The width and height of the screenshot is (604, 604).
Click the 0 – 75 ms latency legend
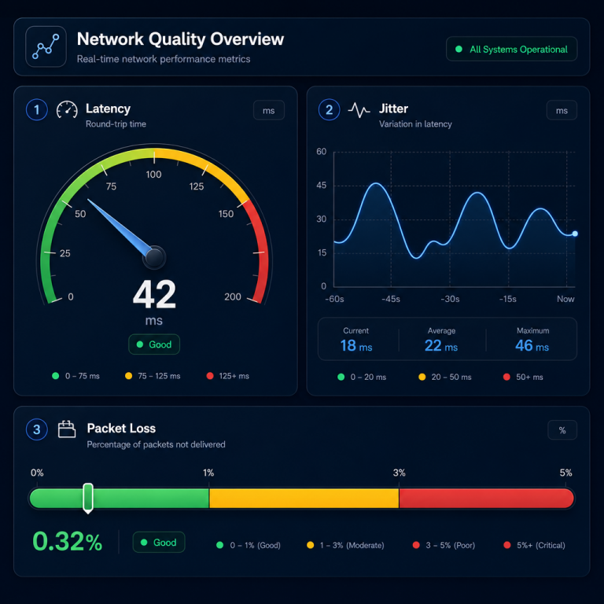click(75, 376)
